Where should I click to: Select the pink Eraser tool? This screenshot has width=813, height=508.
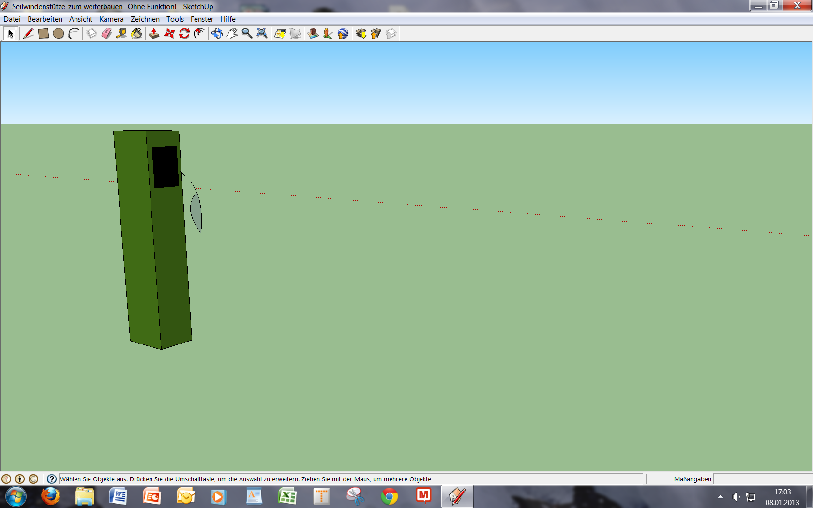click(x=106, y=33)
